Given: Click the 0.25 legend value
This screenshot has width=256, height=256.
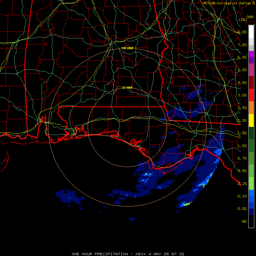Looking at the screenshot, I should click(242, 184).
